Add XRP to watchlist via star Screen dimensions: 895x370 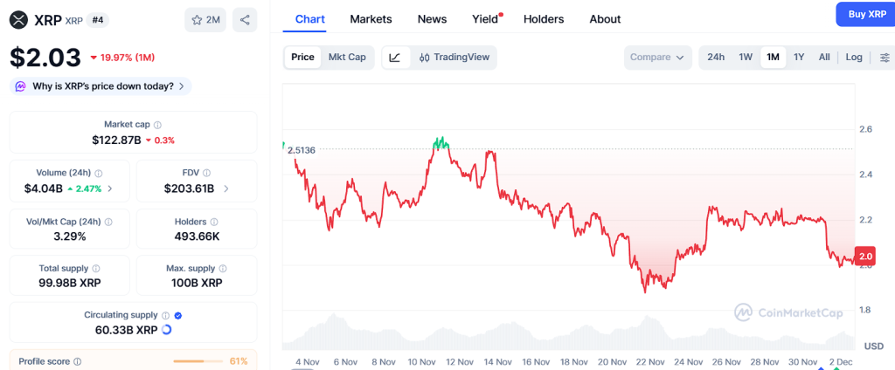coord(205,19)
